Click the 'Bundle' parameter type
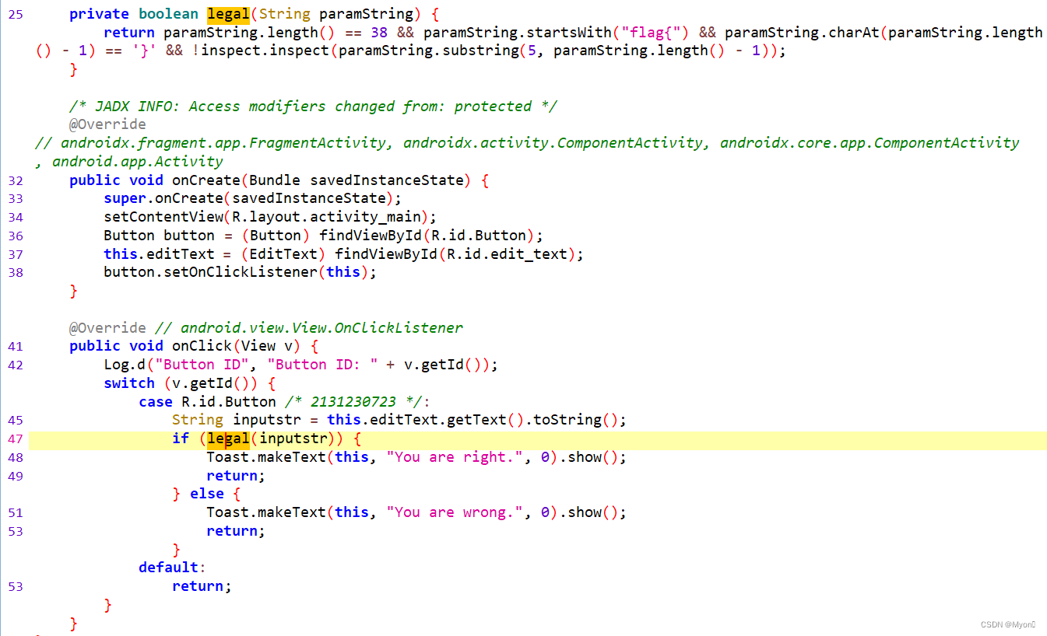1047x636 pixels. pyautogui.click(x=275, y=180)
